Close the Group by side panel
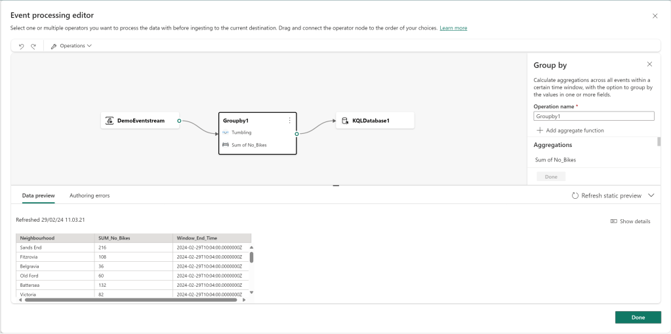This screenshot has width=671, height=334. 649,64
